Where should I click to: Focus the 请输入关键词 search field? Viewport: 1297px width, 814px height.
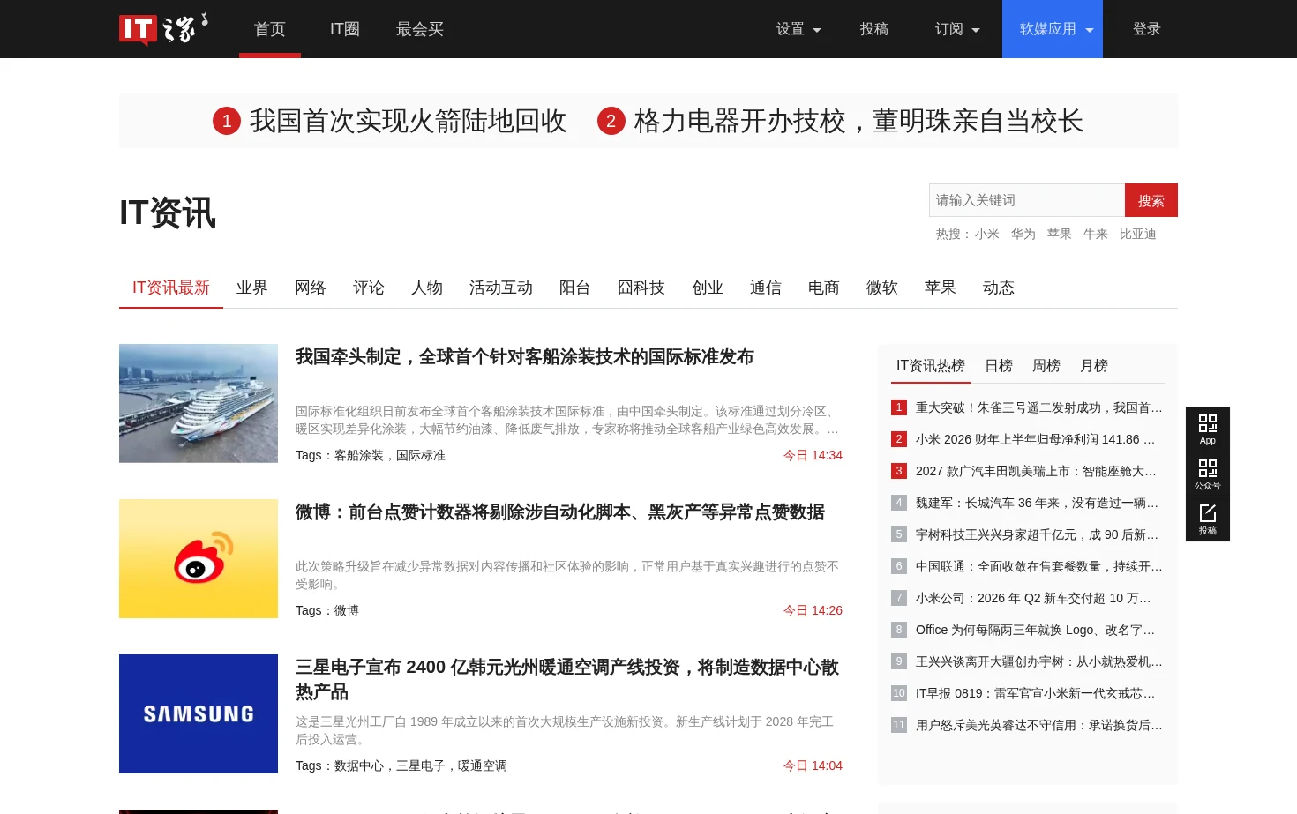(1027, 200)
